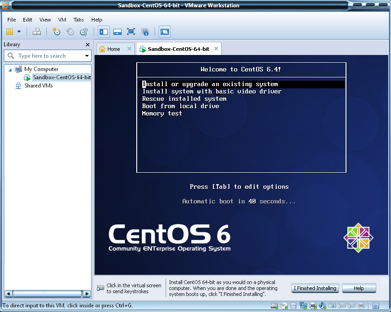391x312 pixels.
Task: Click Rescue installed system entry
Action: (x=184, y=99)
